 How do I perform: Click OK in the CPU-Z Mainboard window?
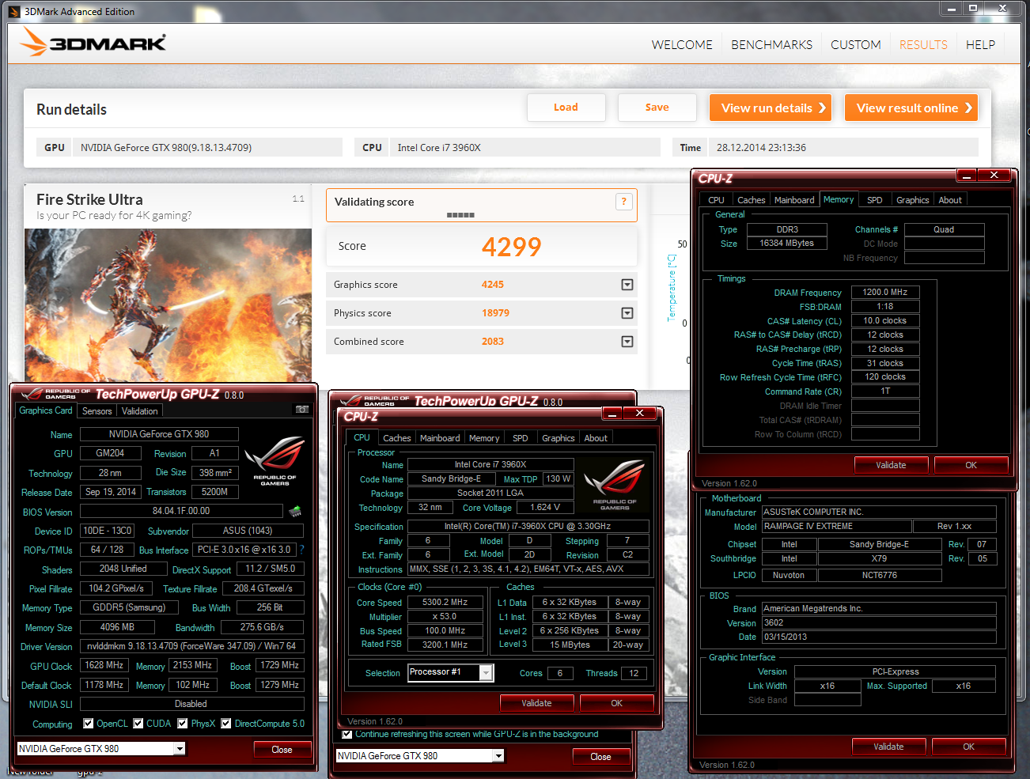pos(968,747)
